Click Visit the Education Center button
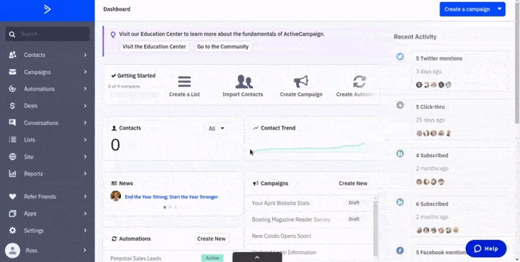 154,47
